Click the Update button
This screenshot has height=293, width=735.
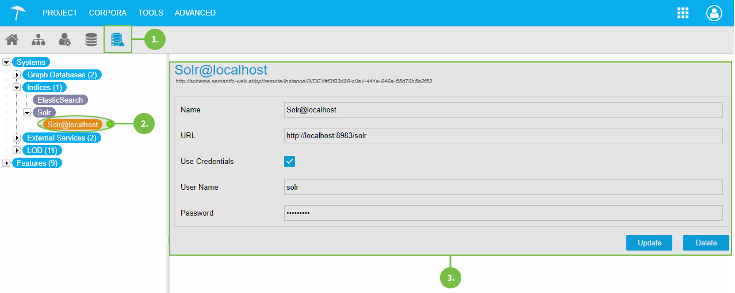[x=649, y=243]
